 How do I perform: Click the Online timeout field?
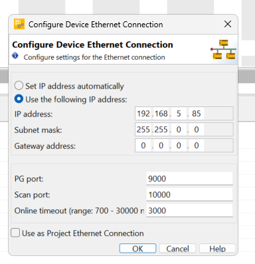click(189, 210)
